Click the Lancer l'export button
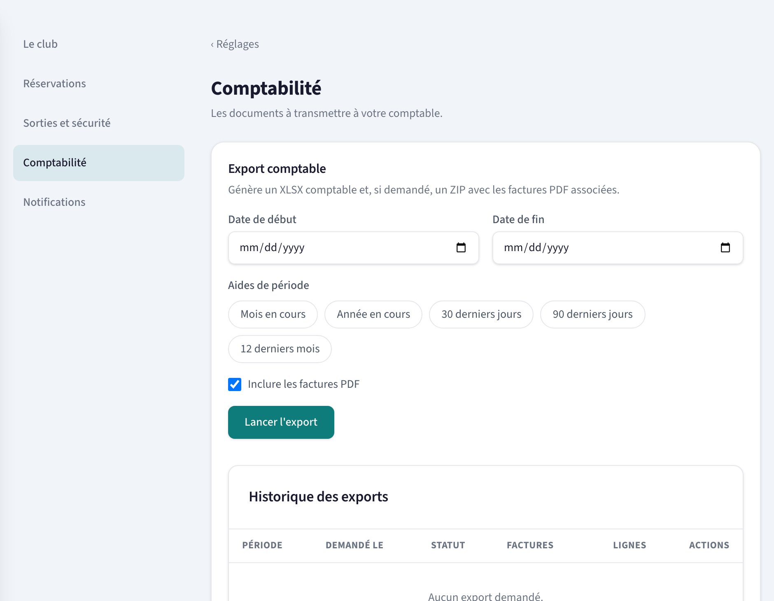The width and height of the screenshot is (774, 601). (x=281, y=422)
